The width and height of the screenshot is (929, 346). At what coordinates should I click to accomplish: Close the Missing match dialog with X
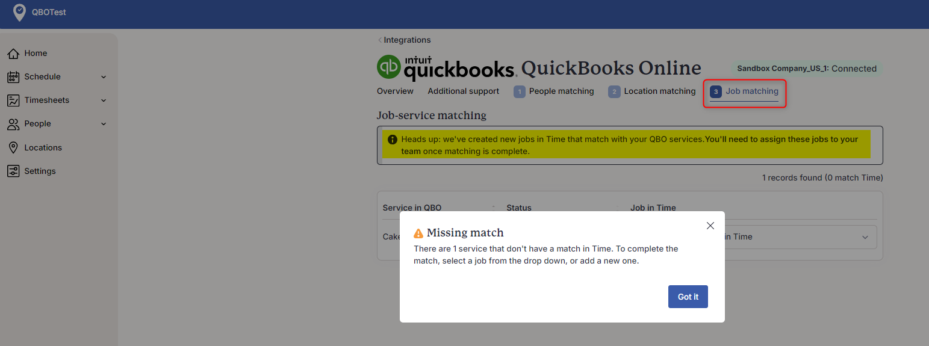(x=710, y=226)
